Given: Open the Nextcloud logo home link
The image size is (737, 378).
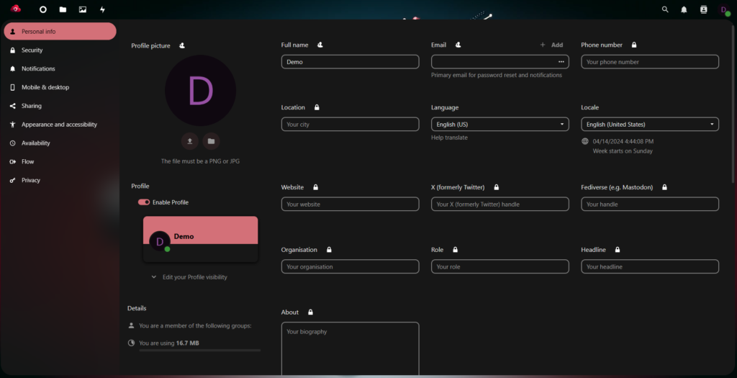Looking at the screenshot, I should point(16,9).
